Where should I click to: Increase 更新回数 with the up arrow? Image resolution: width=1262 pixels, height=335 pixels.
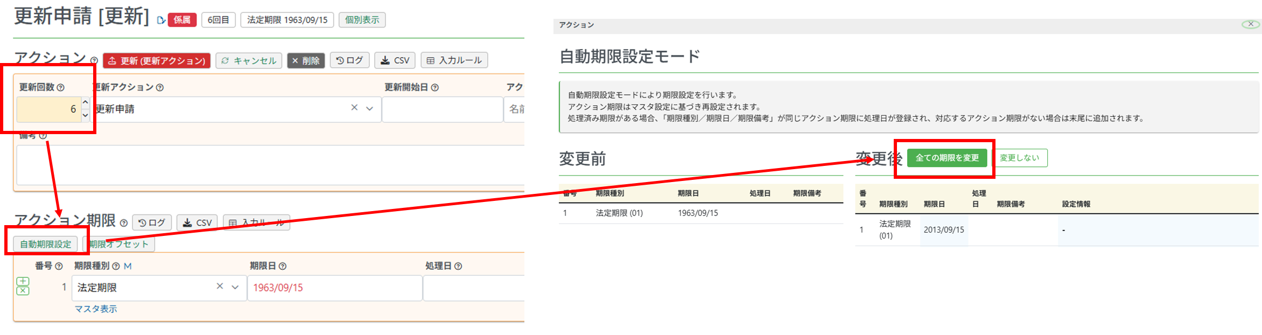point(85,102)
